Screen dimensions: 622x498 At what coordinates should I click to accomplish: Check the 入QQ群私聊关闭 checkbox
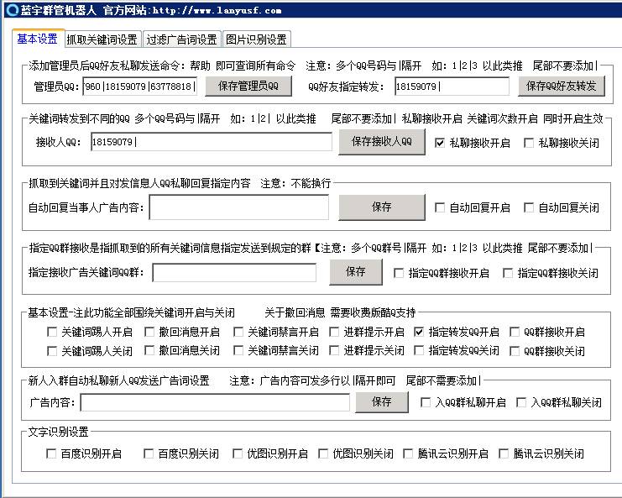[520, 402]
